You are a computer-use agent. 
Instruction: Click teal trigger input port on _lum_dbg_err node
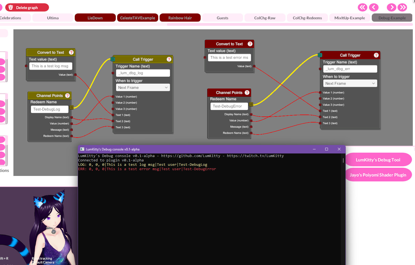point(320,55)
